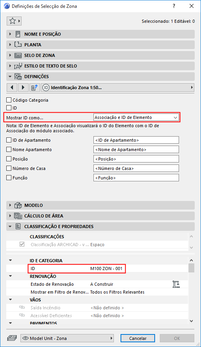Image resolution: width=201 pixels, height=347 pixels.
Task: Go to next settings page arrow
Action: tap(23, 88)
